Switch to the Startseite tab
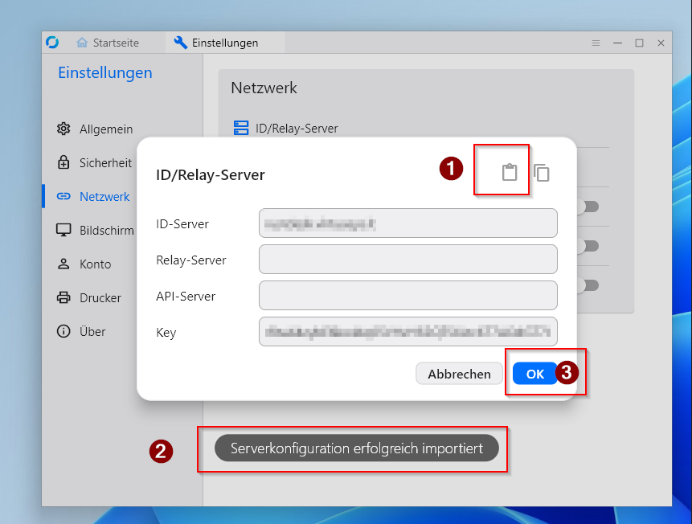 tap(107, 43)
